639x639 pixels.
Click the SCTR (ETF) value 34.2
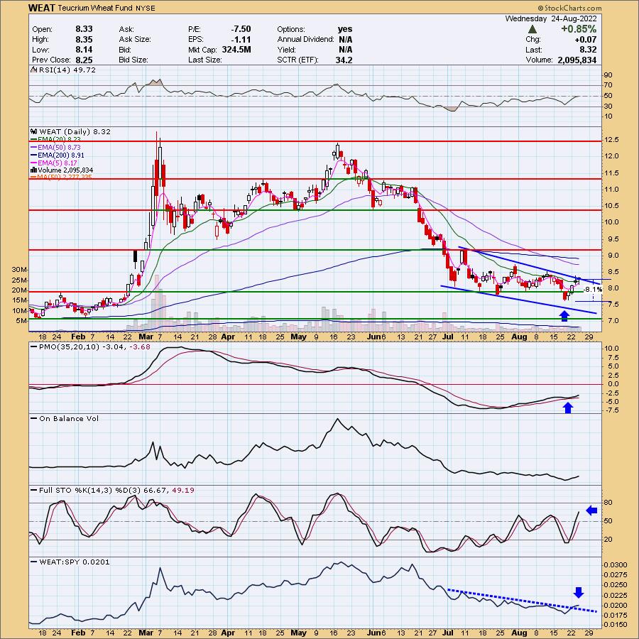click(344, 60)
